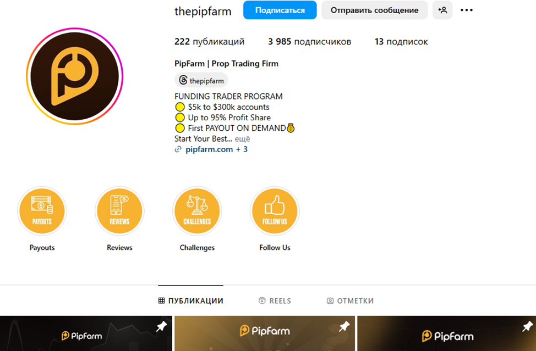The width and height of the screenshot is (536, 351).
Task: Switch to the REELS tab
Action: coord(275,300)
